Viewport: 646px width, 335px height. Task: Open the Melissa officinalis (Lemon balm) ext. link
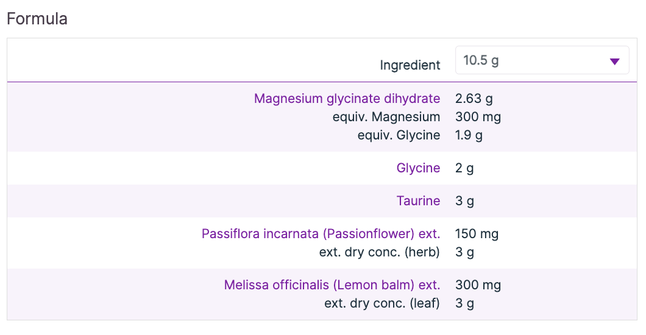click(x=332, y=285)
